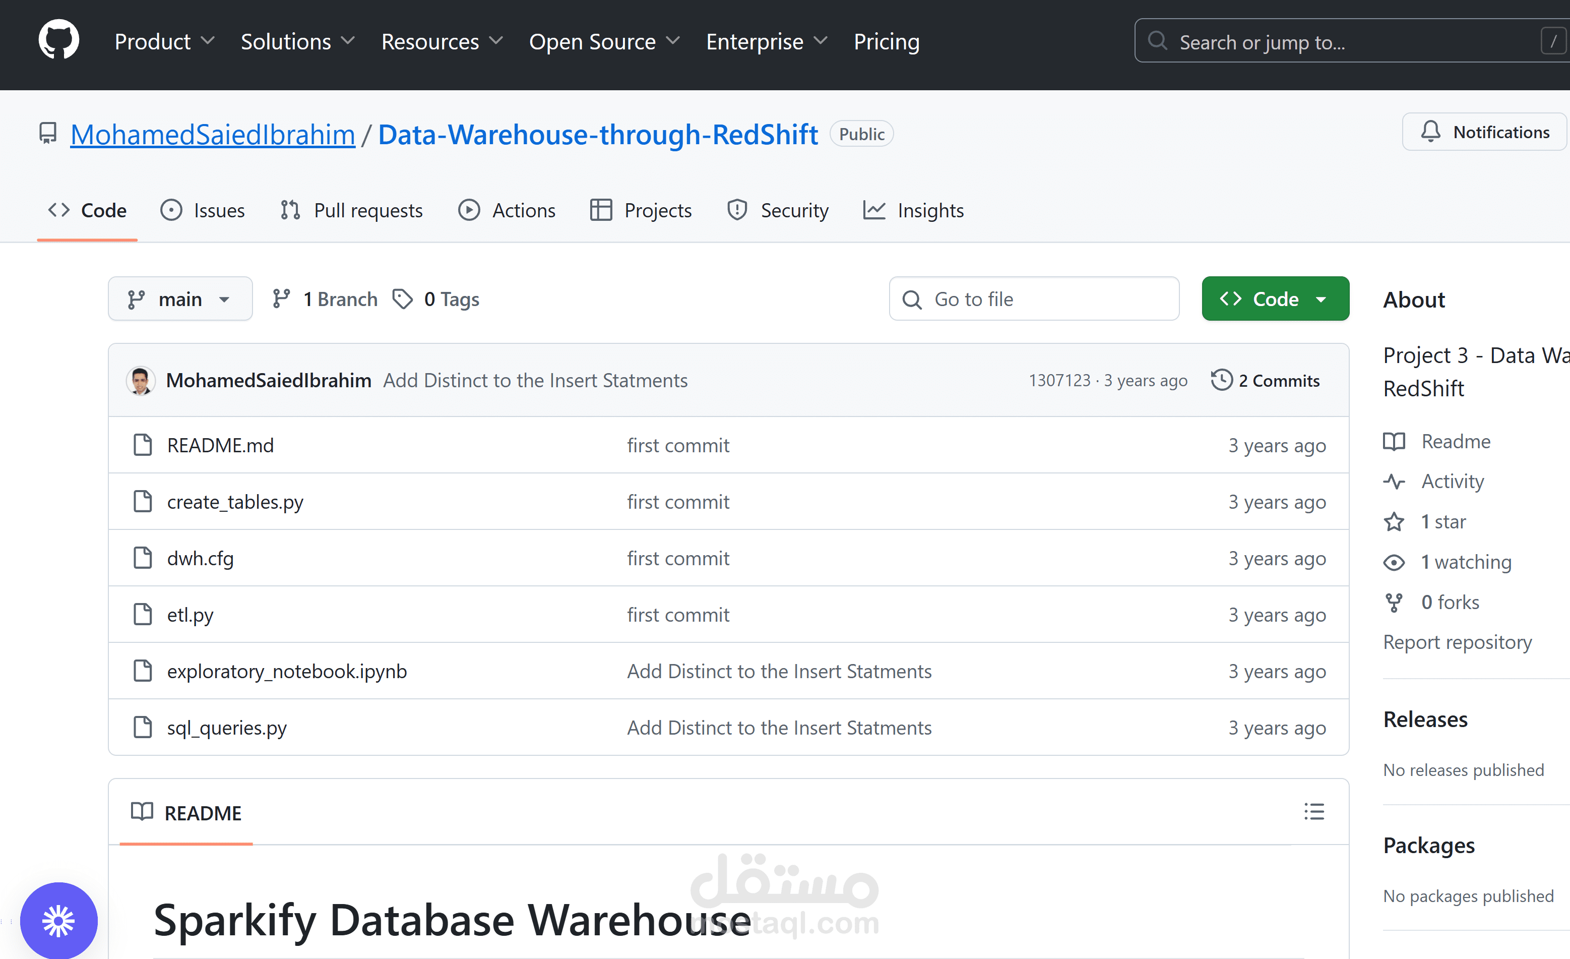Click the GitHub logo icon
The height and width of the screenshot is (959, 1570).
pyautogui.click(x=58, y=40)
